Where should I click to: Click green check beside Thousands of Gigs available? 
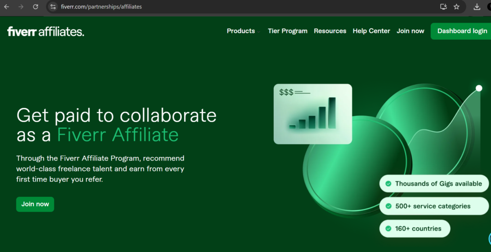coord(388,183)
